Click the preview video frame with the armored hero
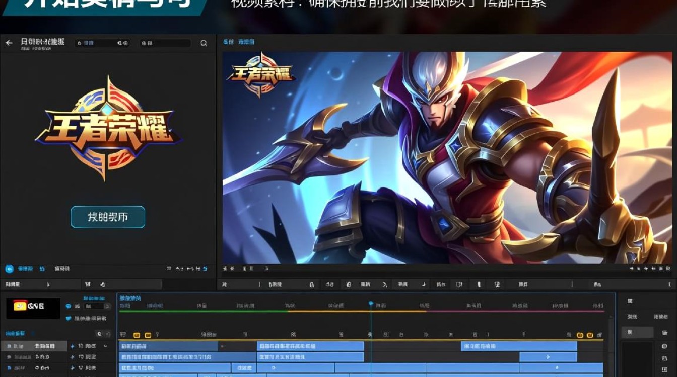This screenshot has width=677, height=377. [x=447, y=158]
